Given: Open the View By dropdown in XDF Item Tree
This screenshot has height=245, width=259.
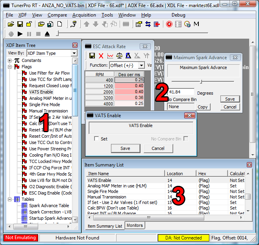Looking at the screenshot, I should coord(74,53).
